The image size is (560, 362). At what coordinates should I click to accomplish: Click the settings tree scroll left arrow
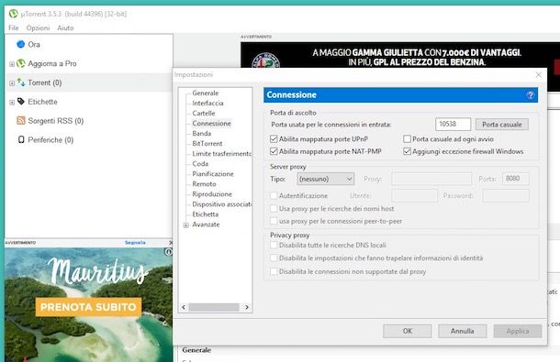[x=184, y=307]
